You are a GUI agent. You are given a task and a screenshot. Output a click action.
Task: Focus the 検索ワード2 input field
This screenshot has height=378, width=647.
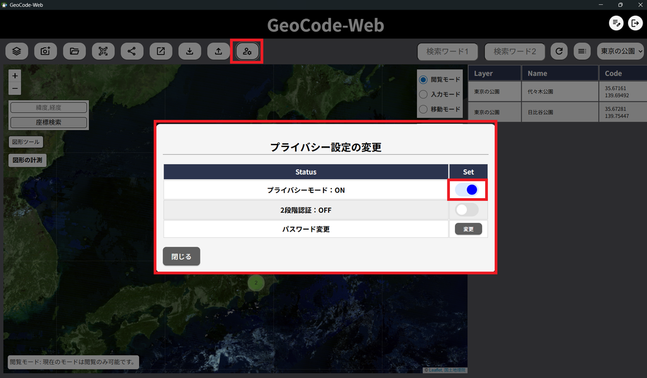click(x=514, y=52)
